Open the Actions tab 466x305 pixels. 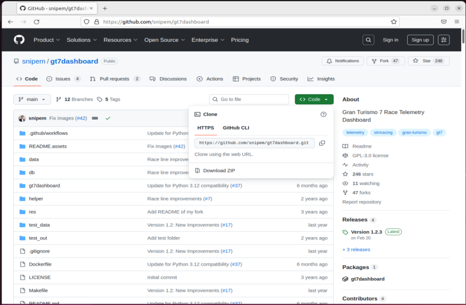click(210, 79)
